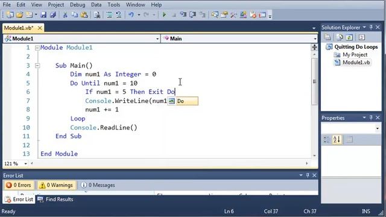Click Refresh icon in Solution Explorer
Viewport: 386px width, 217px height.
point(349,37)
